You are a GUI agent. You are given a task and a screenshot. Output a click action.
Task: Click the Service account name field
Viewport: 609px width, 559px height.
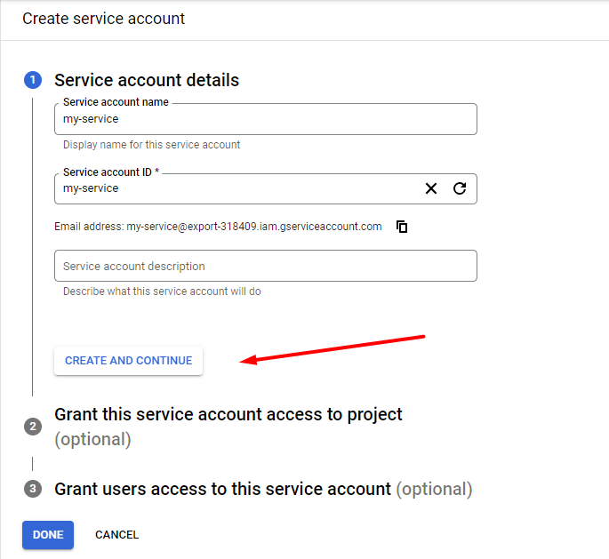point(266,119)
